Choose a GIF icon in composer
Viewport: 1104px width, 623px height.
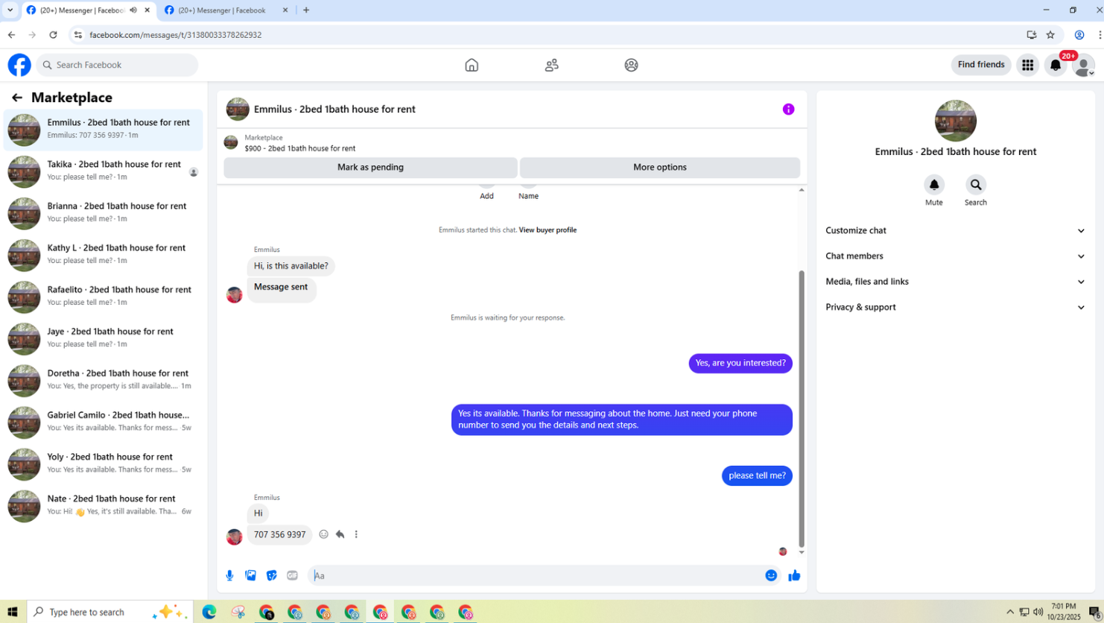pyautogui.click(x=293, y=575)
